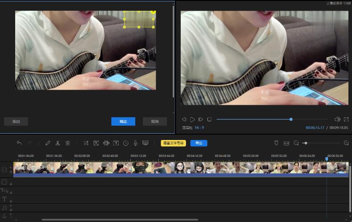Screen dimensions: 352x222
Task: Click the square-with-plus toolbar icon
Action: (96, 143)
